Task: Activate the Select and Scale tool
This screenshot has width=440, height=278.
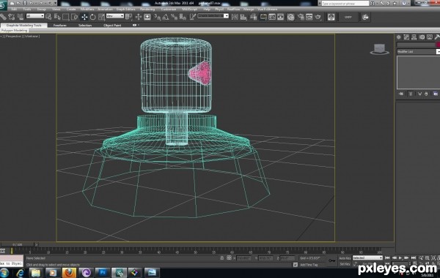Action: pyautogui.click(x=101, y=17)
